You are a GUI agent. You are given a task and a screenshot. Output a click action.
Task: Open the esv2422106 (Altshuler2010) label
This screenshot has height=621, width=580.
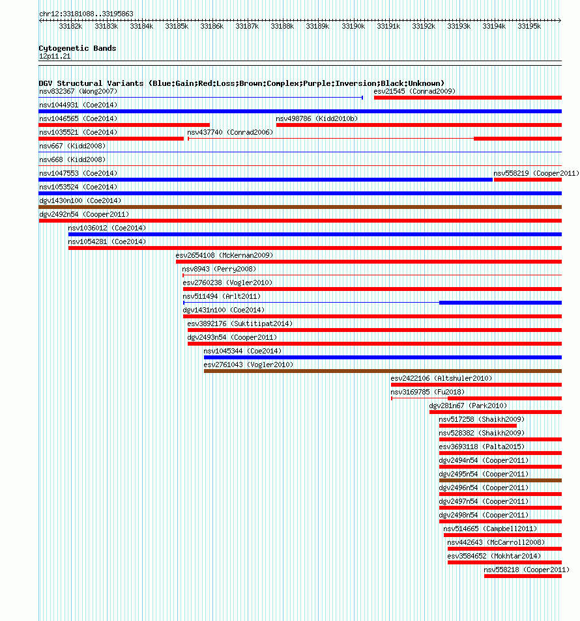pos(441,378)
